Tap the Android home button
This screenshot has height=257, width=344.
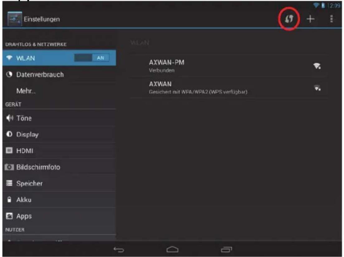(x=172, y=249)
